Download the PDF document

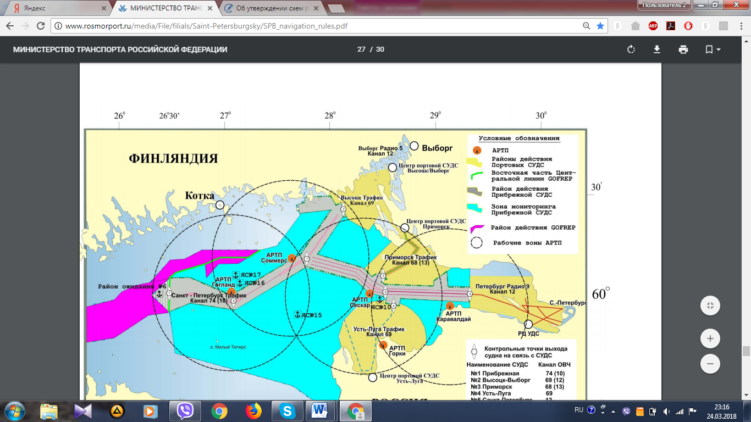(656, 49)
